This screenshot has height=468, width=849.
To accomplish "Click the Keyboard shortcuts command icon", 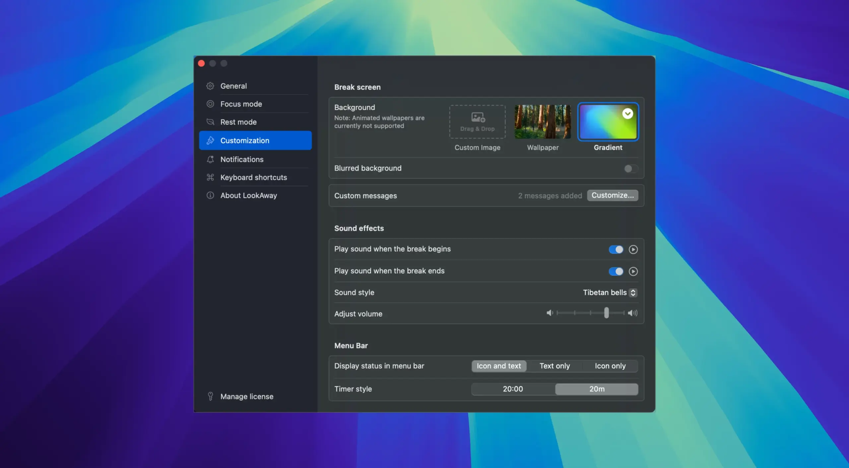I will pos(210,177).
